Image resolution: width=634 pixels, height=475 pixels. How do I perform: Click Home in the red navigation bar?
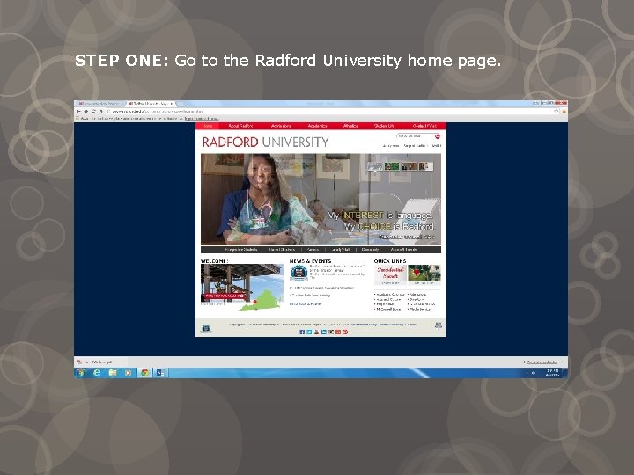point(208,126)
